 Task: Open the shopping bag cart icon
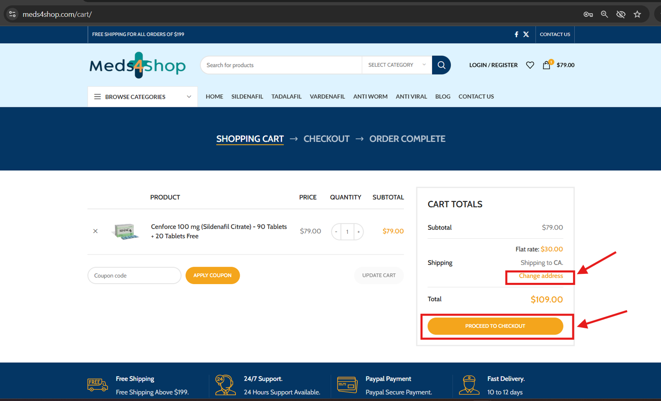tap(547, 65)
